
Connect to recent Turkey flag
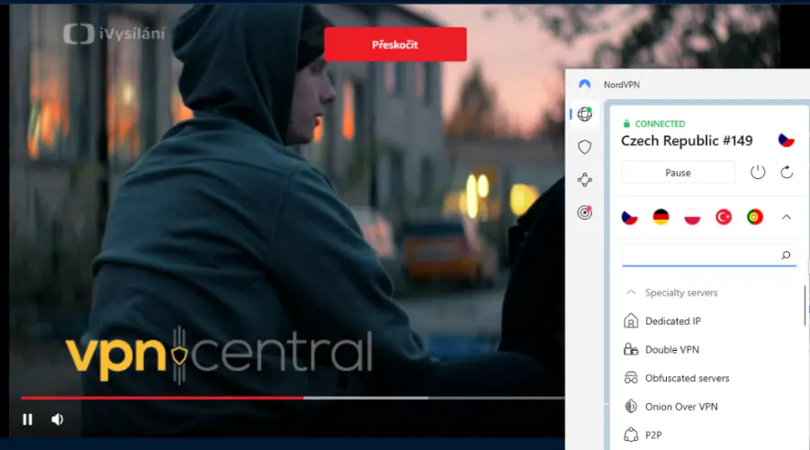click(x=724, y=217)
